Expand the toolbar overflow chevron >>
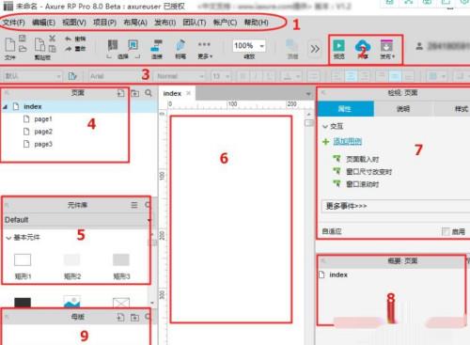The height and width of the screenshot is (345, 470). click(315, 49)
